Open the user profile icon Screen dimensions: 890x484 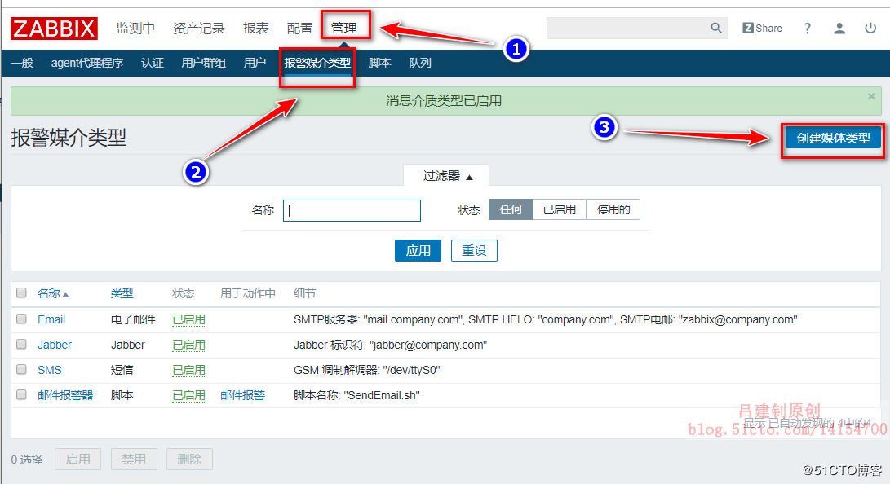coord(839,29)
